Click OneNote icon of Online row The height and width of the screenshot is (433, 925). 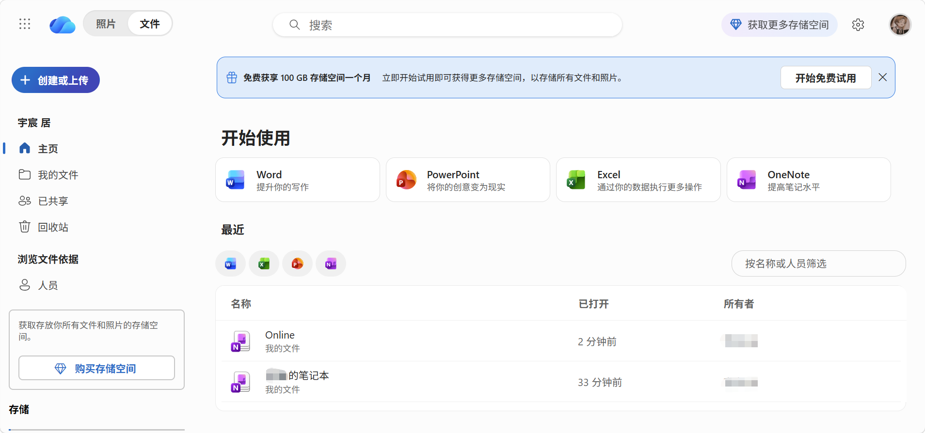pos(240,341)
